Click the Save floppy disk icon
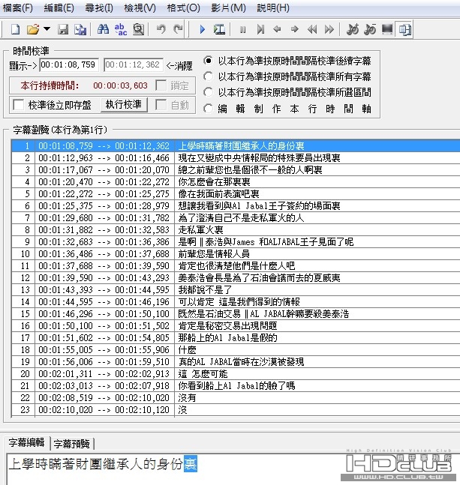This screenshot has width=460, height=485. 63,29
